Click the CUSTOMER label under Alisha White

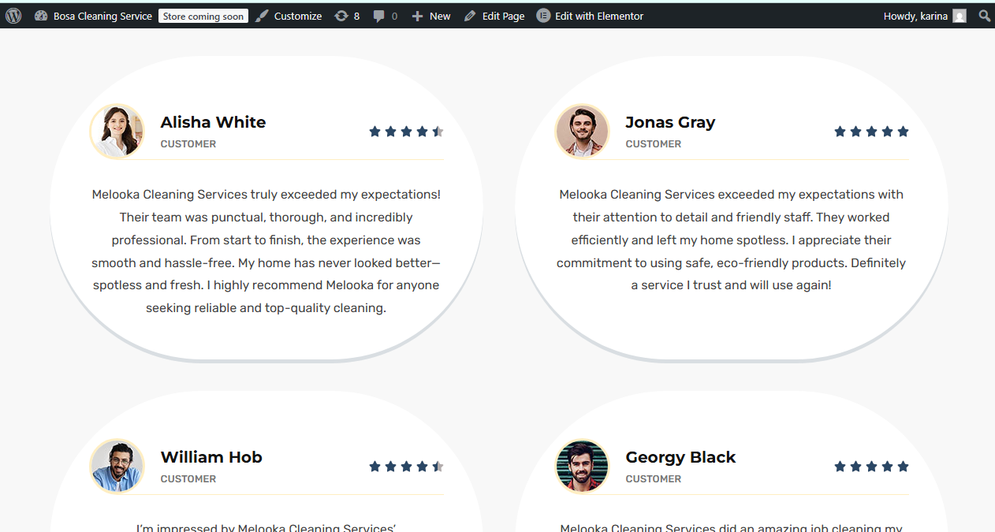pyautogui.click(x=188, y=144)
